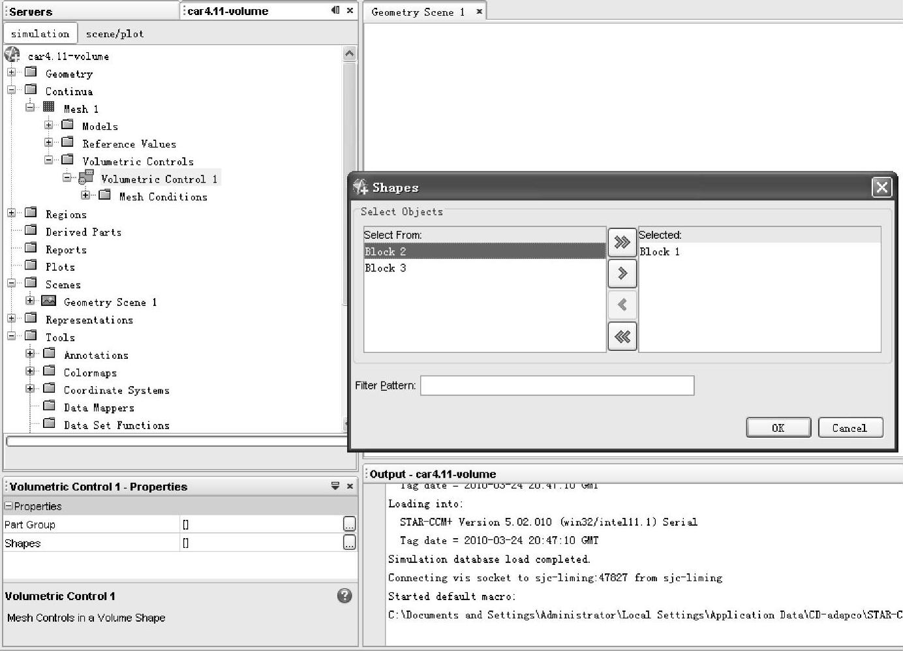Open the properties panel dropdown icon

[x=335, y=486]
